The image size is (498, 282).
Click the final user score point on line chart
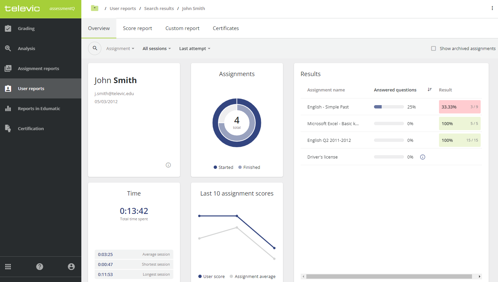(274, 248)
